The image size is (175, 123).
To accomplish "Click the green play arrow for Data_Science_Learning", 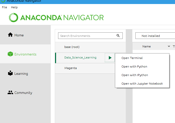I will [x=110, y=58].
